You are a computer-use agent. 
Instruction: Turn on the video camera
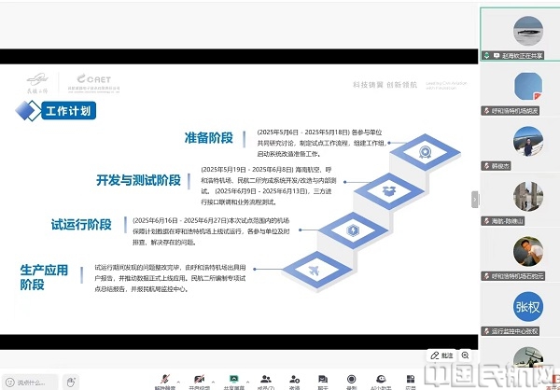point(199,380)
